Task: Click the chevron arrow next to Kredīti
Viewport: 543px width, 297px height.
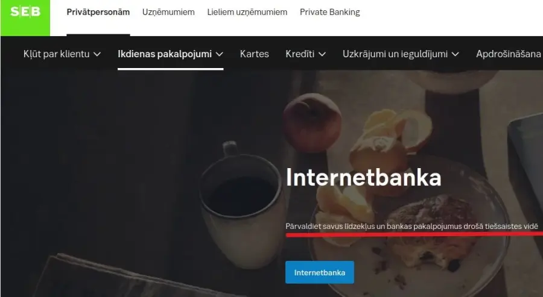Action: point(322,54)
